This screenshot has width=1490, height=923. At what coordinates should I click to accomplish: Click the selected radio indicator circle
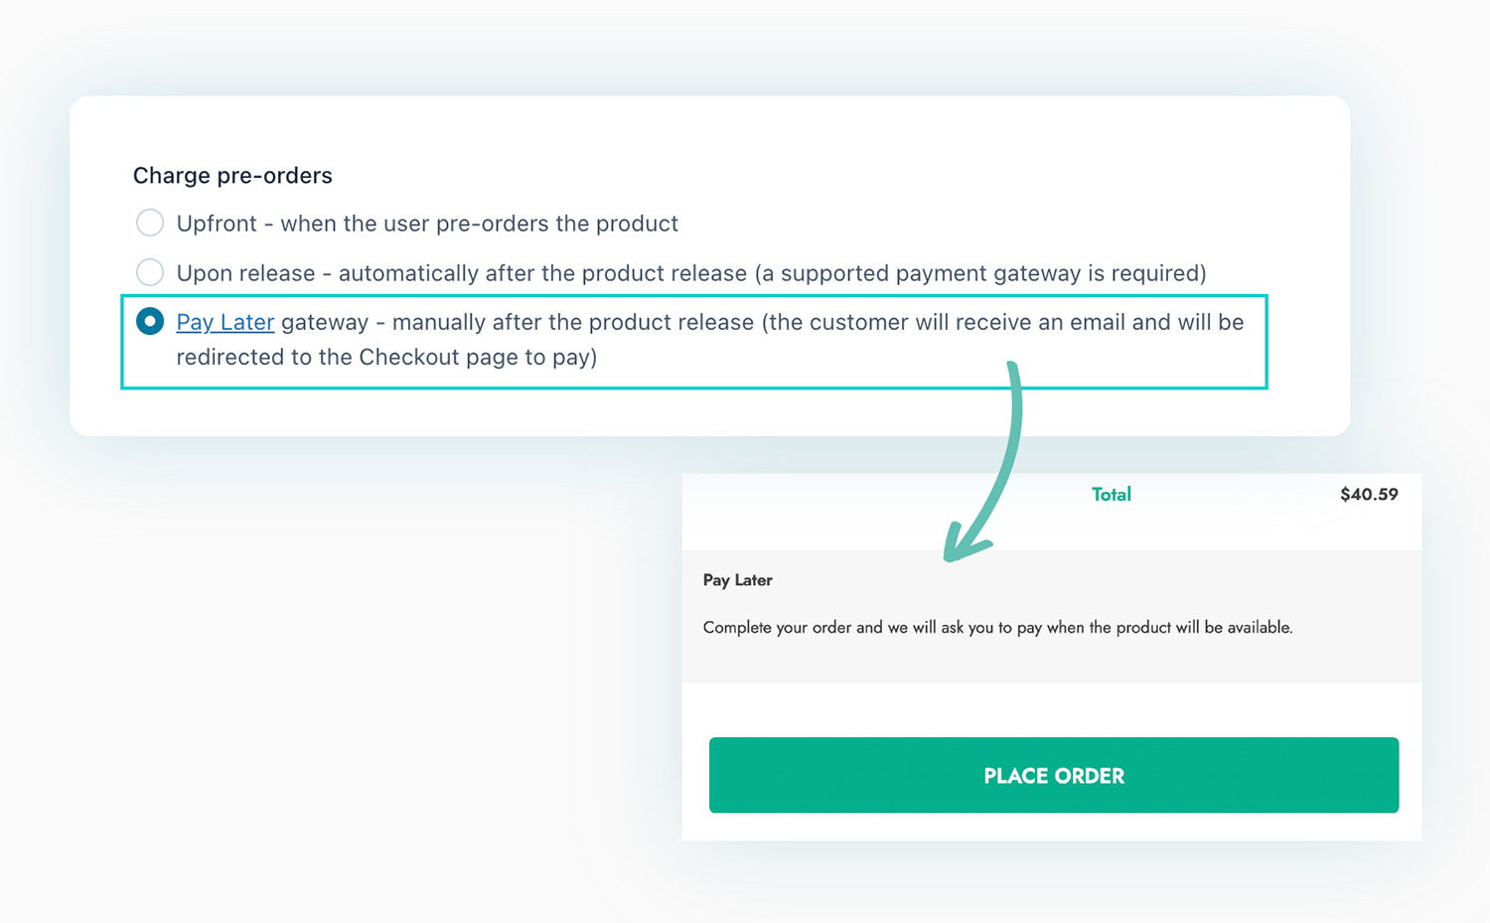(150, 321)
